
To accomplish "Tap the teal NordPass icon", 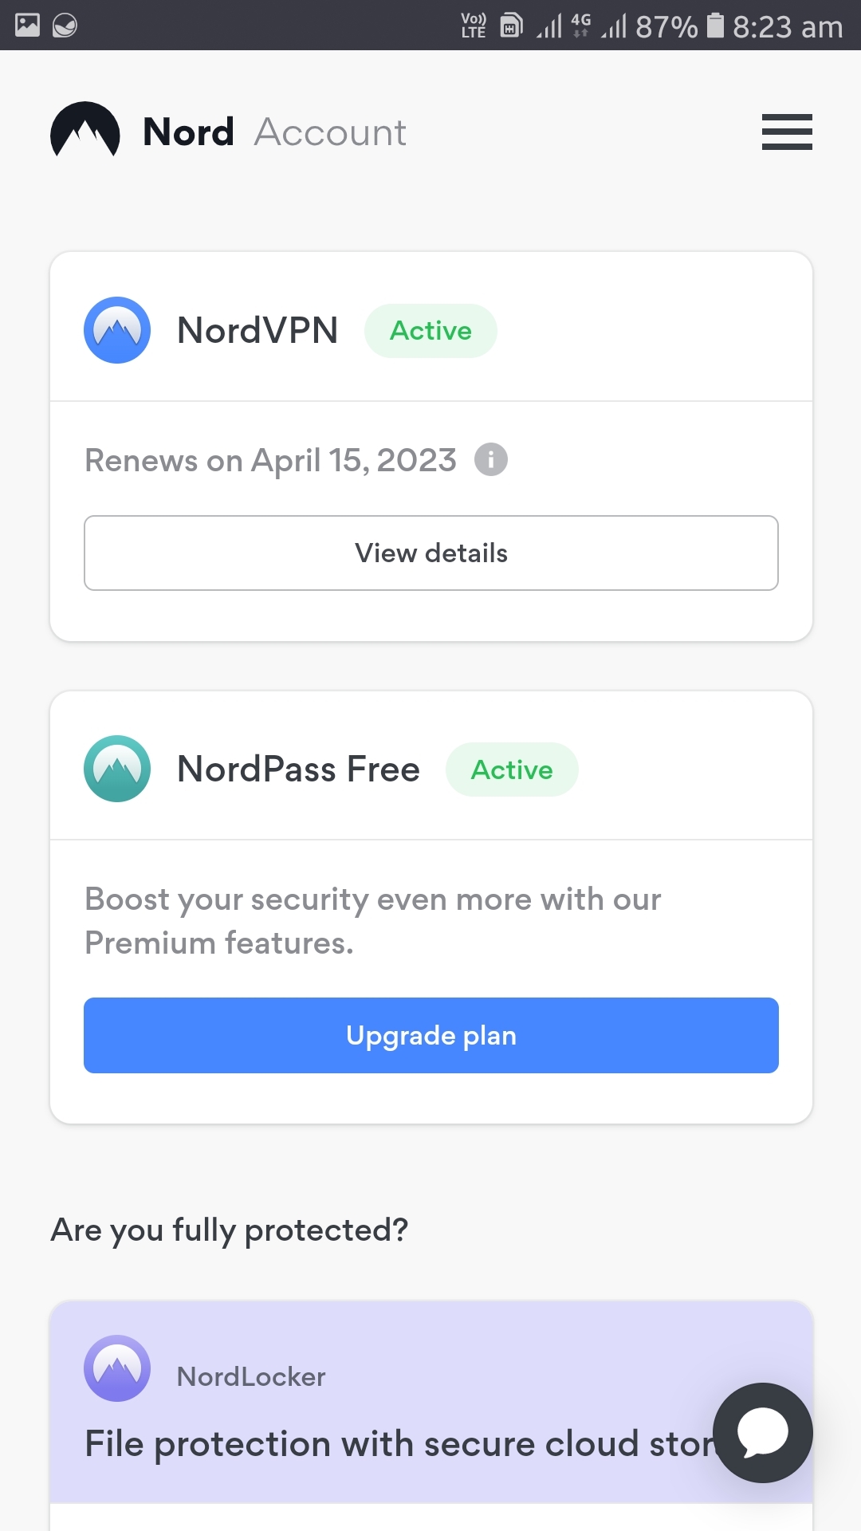I will [117, 769].
